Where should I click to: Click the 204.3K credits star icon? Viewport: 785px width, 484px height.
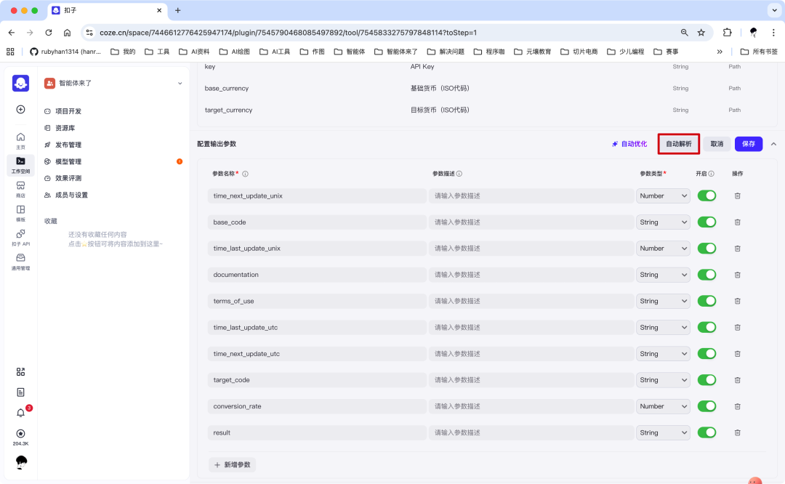pyautogui.click(x=20, y=433)
